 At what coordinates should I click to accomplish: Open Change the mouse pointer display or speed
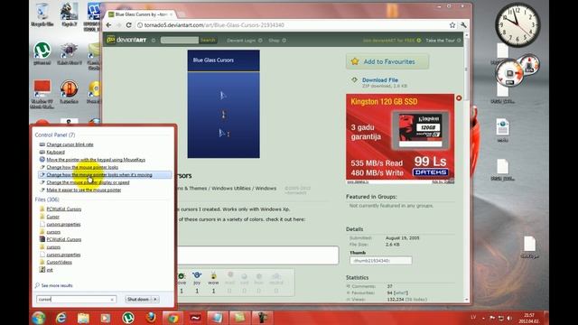coord(88,182)
